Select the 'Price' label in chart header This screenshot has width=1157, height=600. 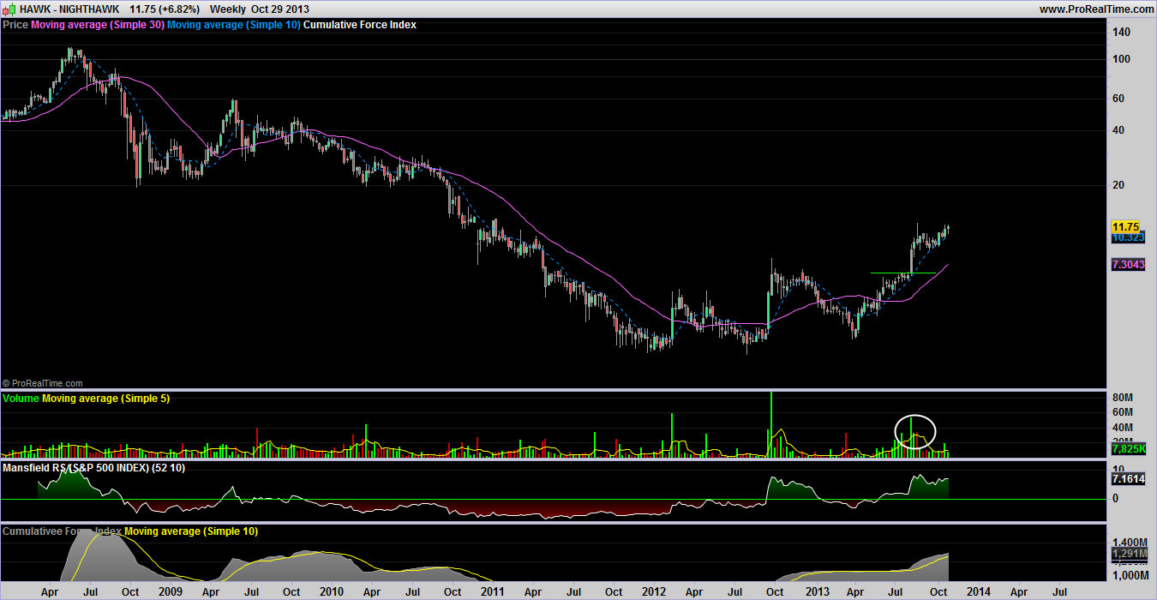point(15,25)
